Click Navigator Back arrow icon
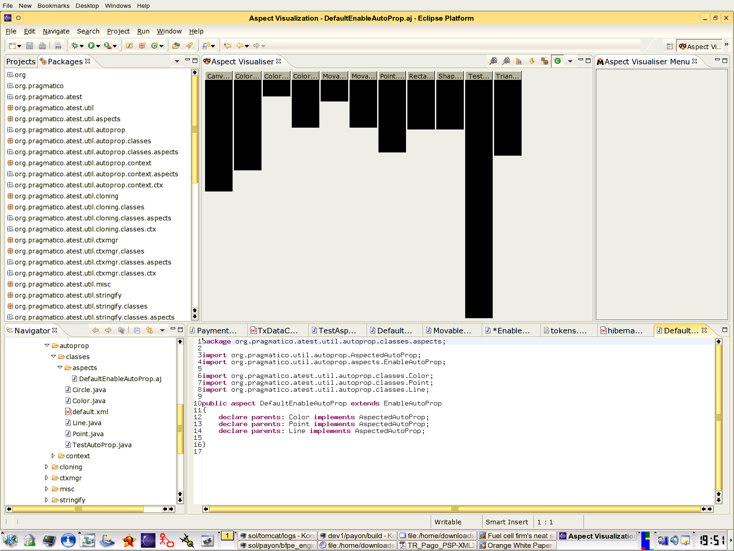 coord(95,330)
